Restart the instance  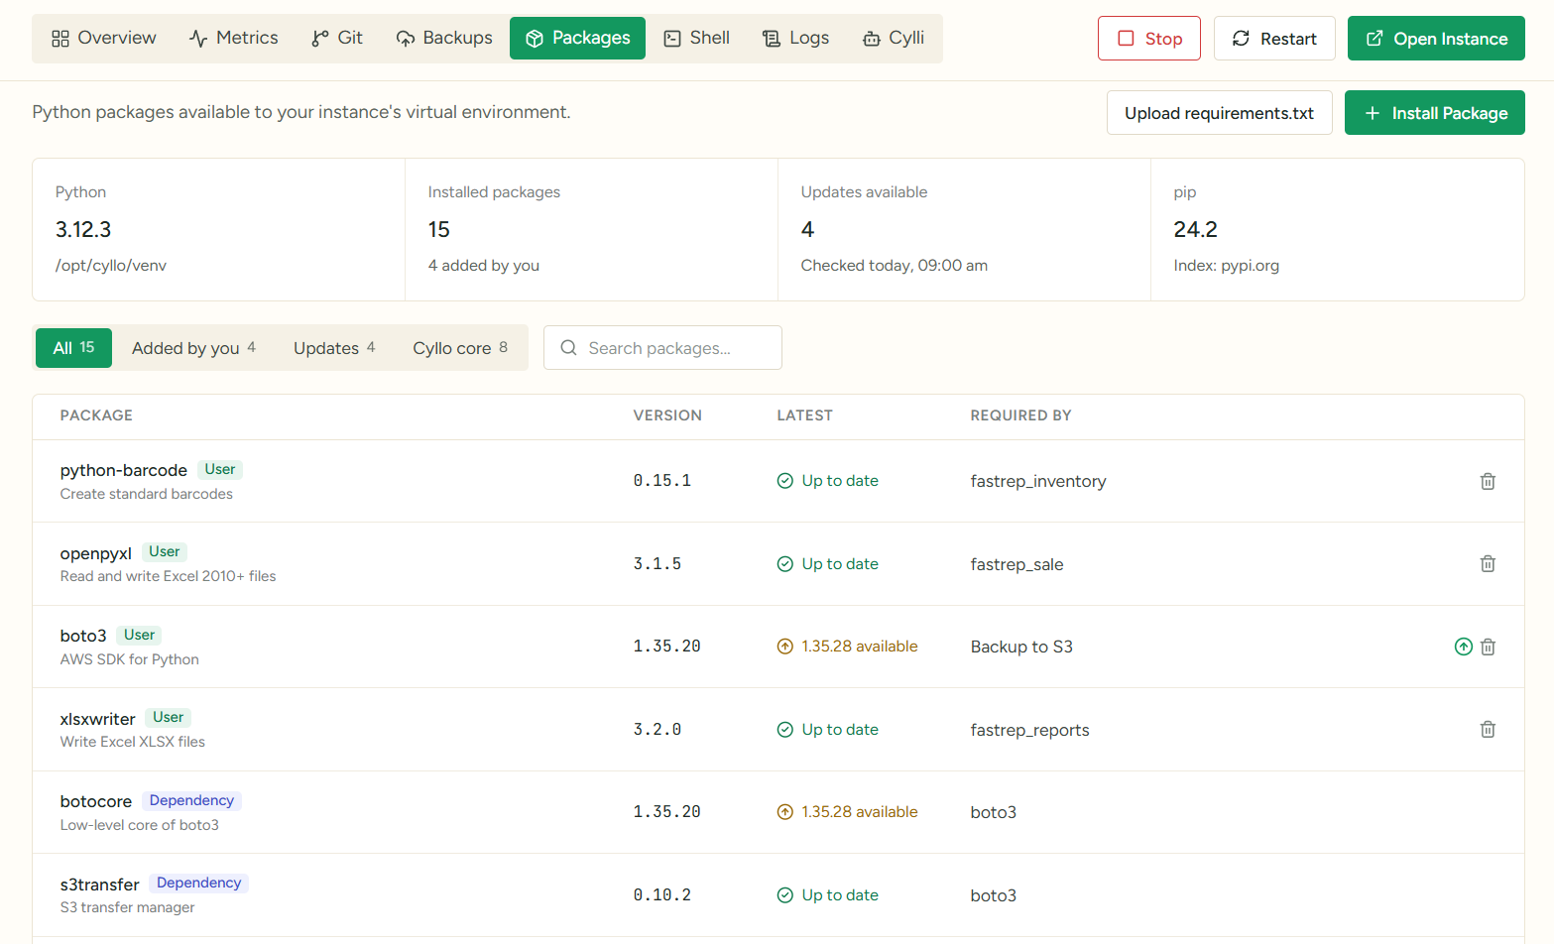coord(1274,39)
